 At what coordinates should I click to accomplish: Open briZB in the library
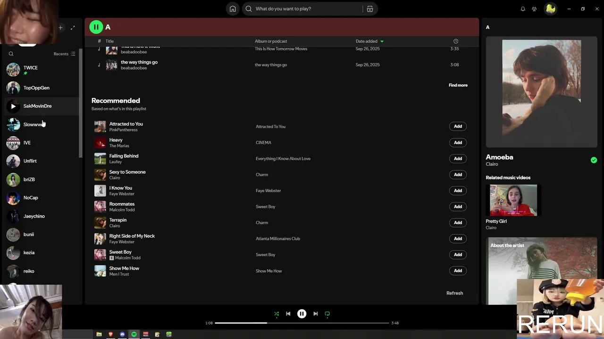[42, 179]
